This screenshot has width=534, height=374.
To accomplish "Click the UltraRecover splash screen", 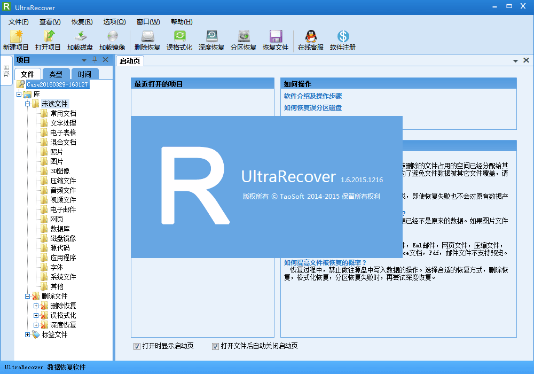I will [266, 186].
